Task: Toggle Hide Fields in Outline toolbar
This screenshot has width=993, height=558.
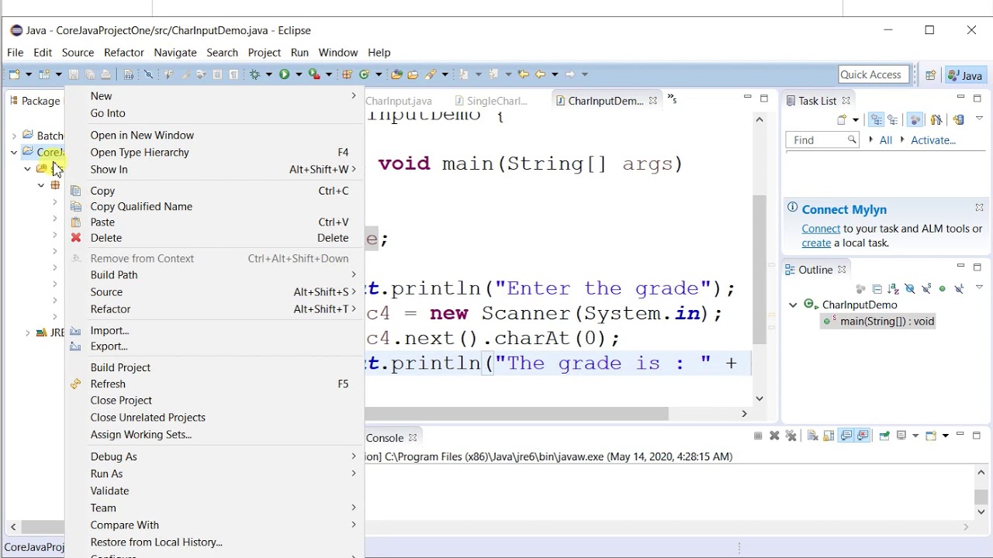Action: click(x=909, y=288)
